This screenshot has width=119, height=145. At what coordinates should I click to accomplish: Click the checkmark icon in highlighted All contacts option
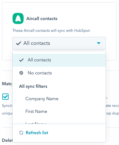click(x=21, y=60)
